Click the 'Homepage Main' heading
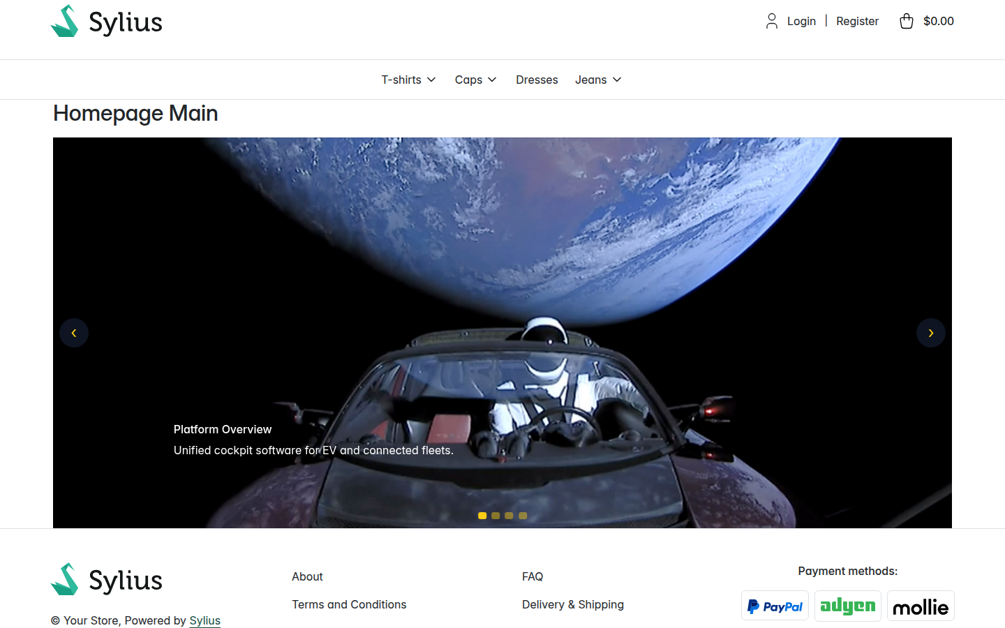This screenshot has width=1005, height=628. click(135, 113)
